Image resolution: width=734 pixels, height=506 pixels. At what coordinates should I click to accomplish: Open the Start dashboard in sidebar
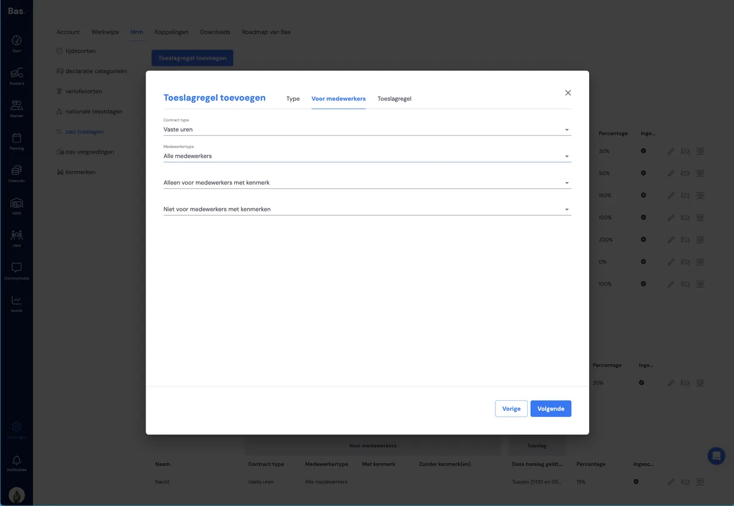click(17, 43)
